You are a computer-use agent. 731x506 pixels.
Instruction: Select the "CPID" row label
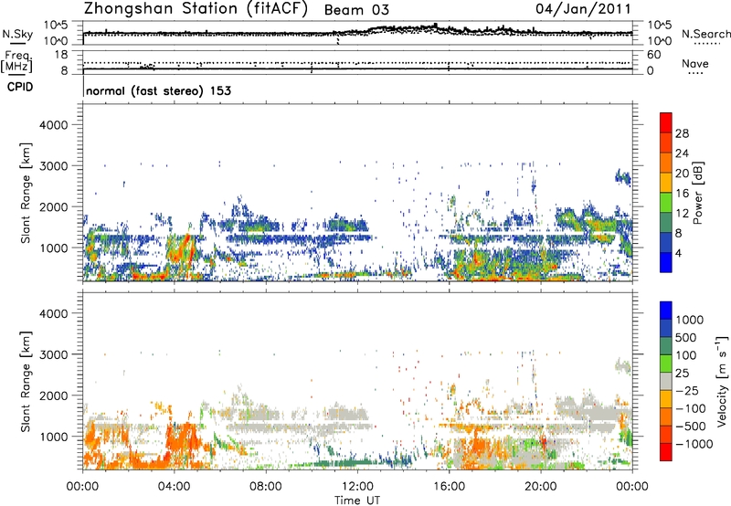(x=20, y=87)
